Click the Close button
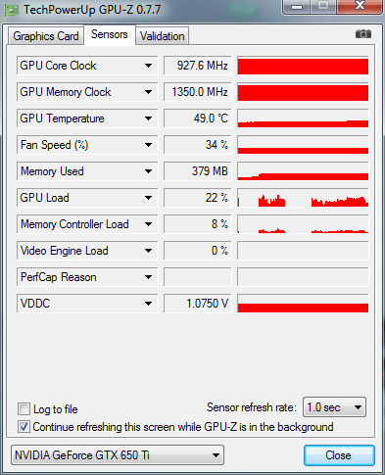Screen dimensions: 385x475 coord(339,455)
